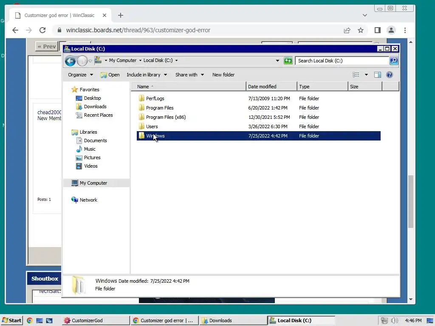435x326 pixels.
Task: Sort by Size column header
Action: coord(365,87)
